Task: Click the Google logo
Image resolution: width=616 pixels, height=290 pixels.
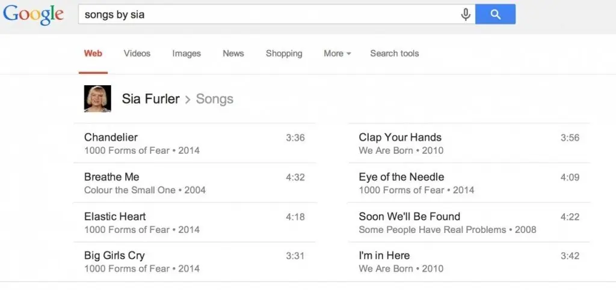Action: (x=34, y=14)
